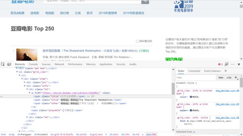
Task: Select the span class="playable" DOM line
Action: click(57, 110)
